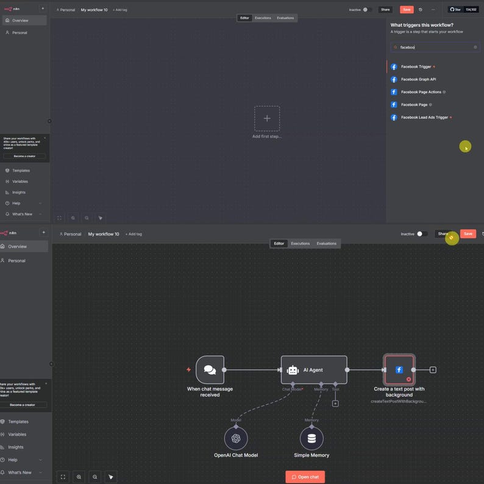Viewport: 484px width, 484px height.
Task: Select Editor tab in lower window
Action: click(x=279, y=244)
